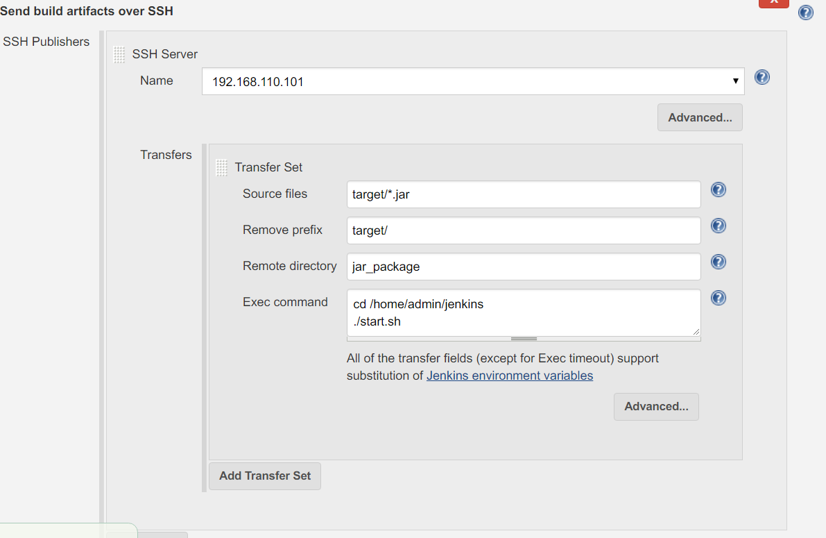Click the Transfer Set drag handle
The height and width of the screenshot is (538, 826).
pos(222,167)
